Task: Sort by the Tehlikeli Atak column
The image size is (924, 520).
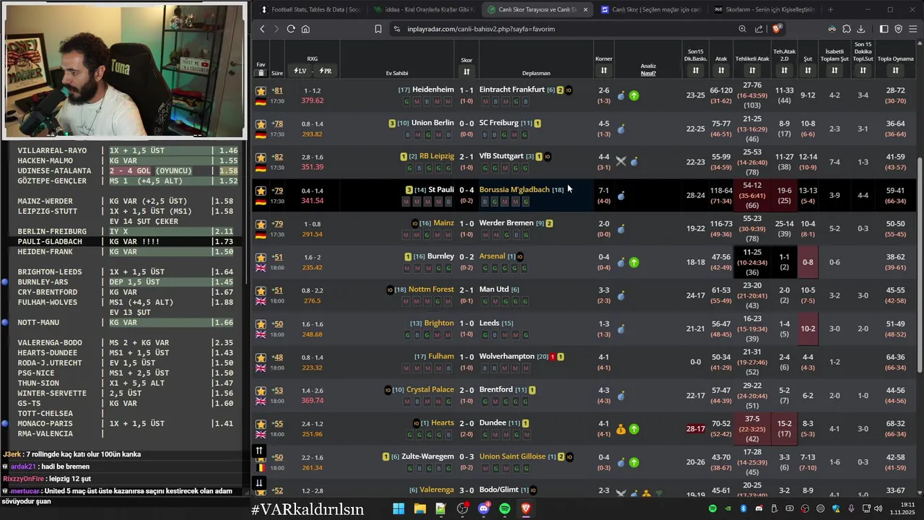Action: point(752,71)
